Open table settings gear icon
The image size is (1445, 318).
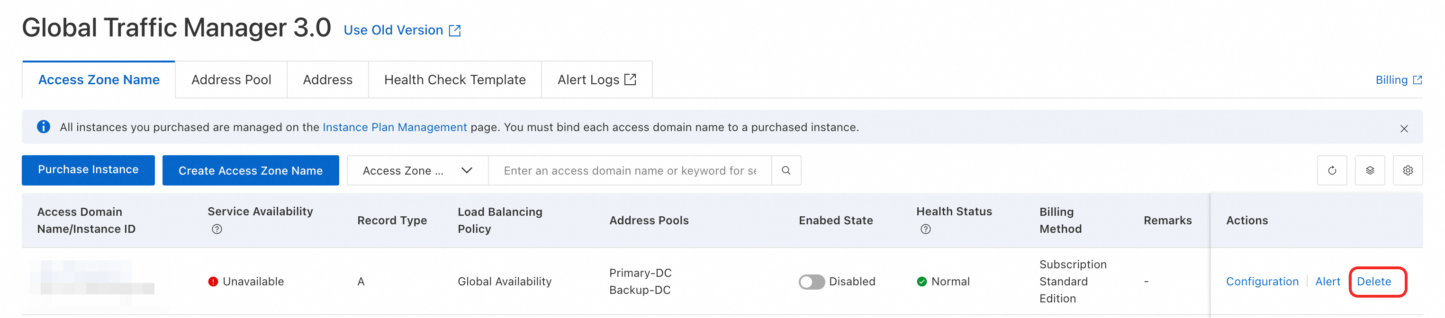[1408, 171]
